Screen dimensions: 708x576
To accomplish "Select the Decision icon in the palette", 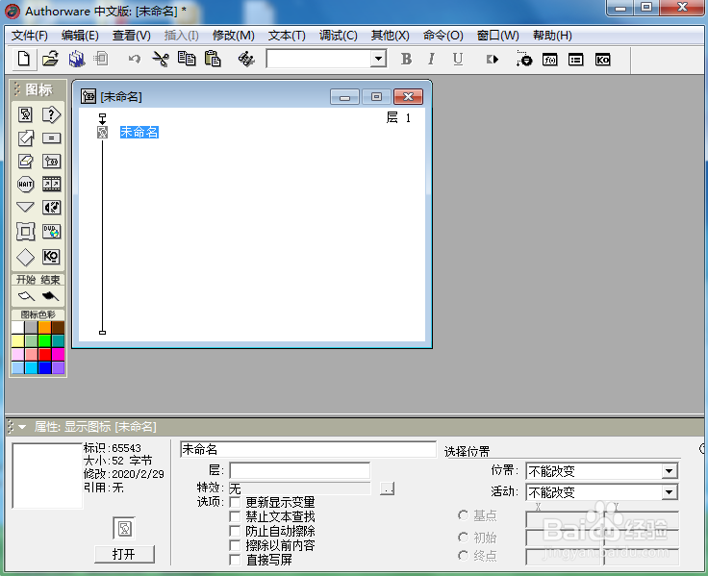I will pyautogui.click(x=52, y=114).
